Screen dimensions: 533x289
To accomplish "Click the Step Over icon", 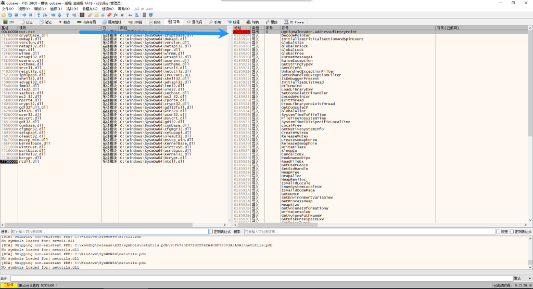I will tap(45, 15).
